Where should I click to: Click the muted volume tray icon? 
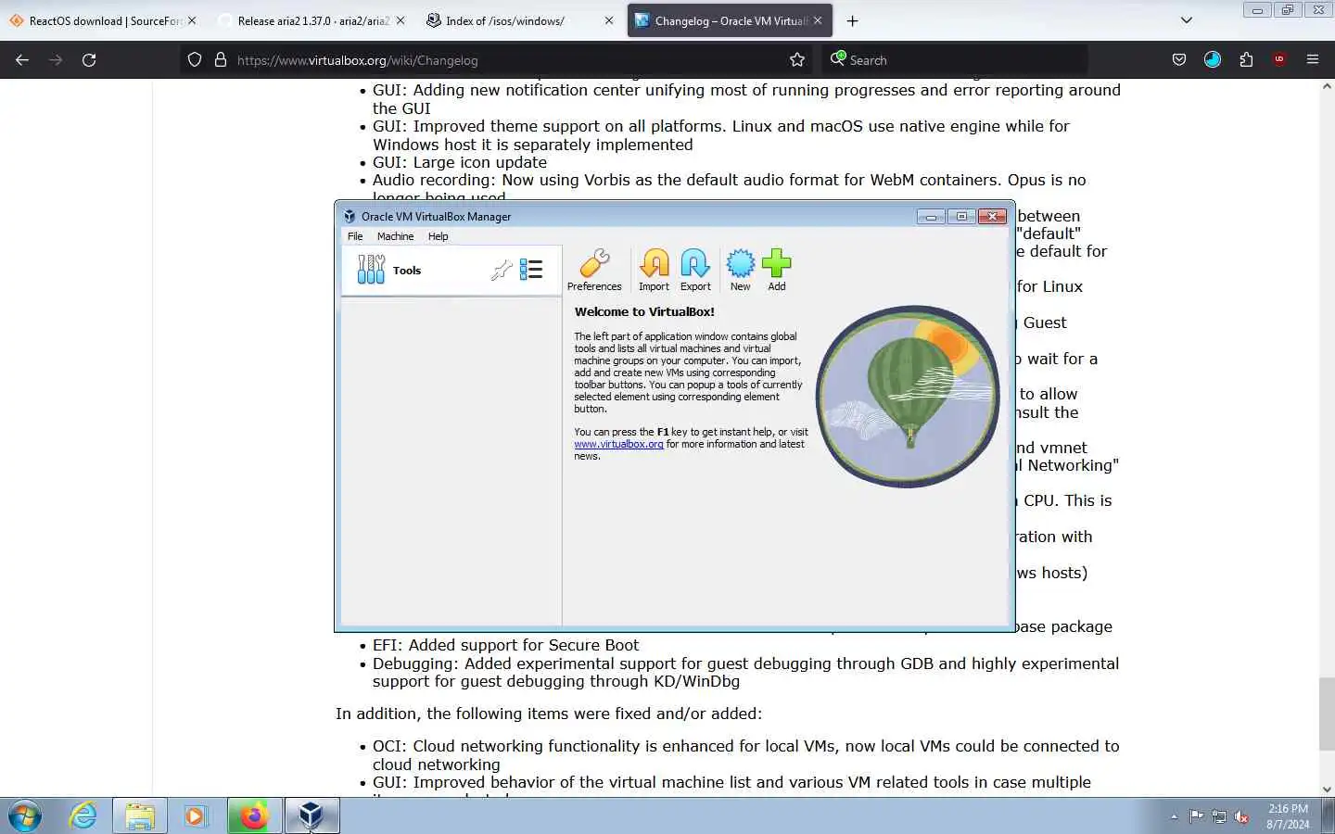click(x=1241, y=816)
